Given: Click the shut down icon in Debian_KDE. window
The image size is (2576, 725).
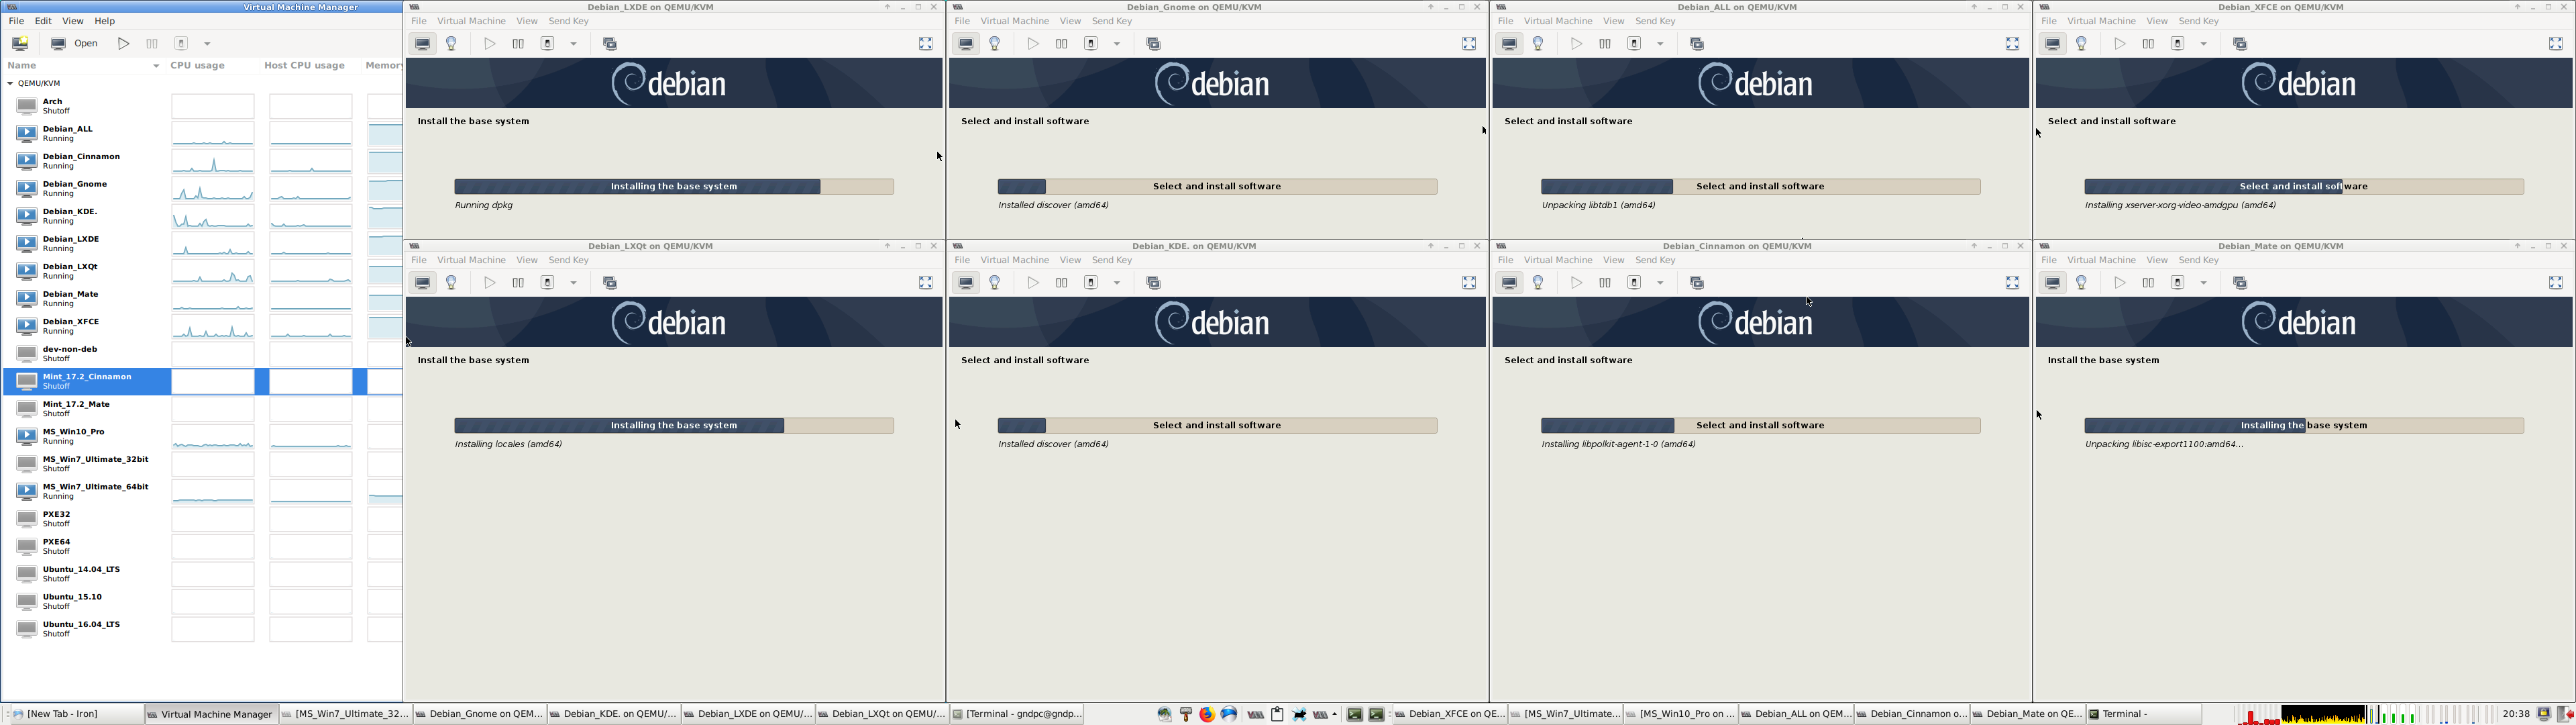Looking at the screenshot, I should (1091, 283).
